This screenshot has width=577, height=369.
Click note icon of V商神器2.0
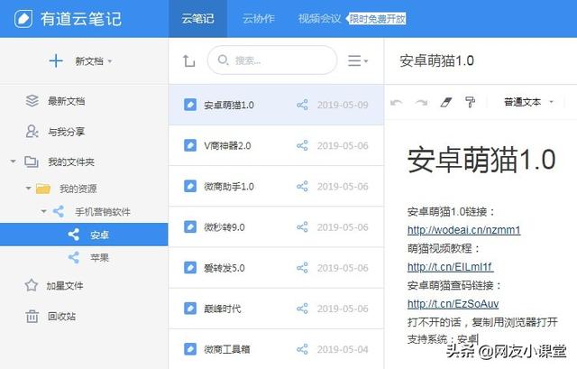click(190, 145)
